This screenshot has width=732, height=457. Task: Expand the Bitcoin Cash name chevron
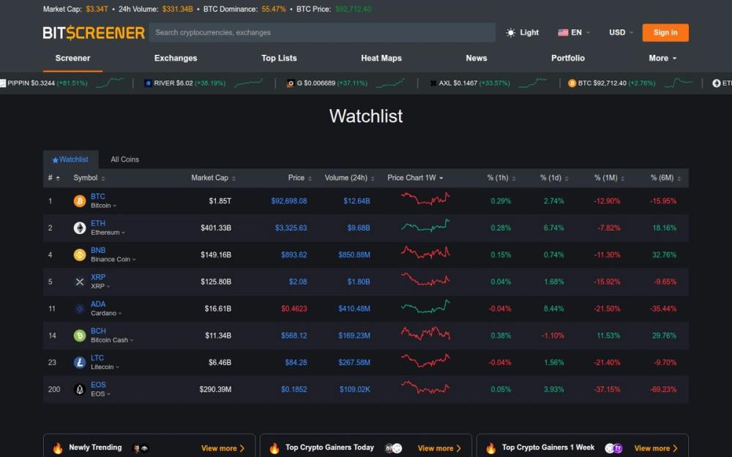(x=132, y=340)
